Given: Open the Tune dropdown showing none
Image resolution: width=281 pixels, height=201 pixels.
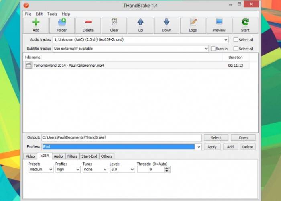Looking at the screenshot, I should point(95,169).
